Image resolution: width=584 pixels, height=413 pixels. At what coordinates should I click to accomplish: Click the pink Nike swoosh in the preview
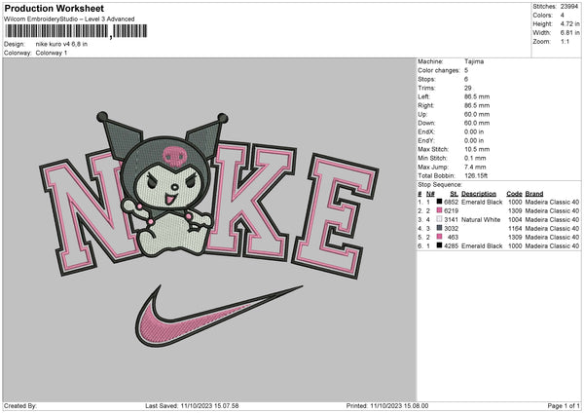pyautogui.click(x=218, y=316)
